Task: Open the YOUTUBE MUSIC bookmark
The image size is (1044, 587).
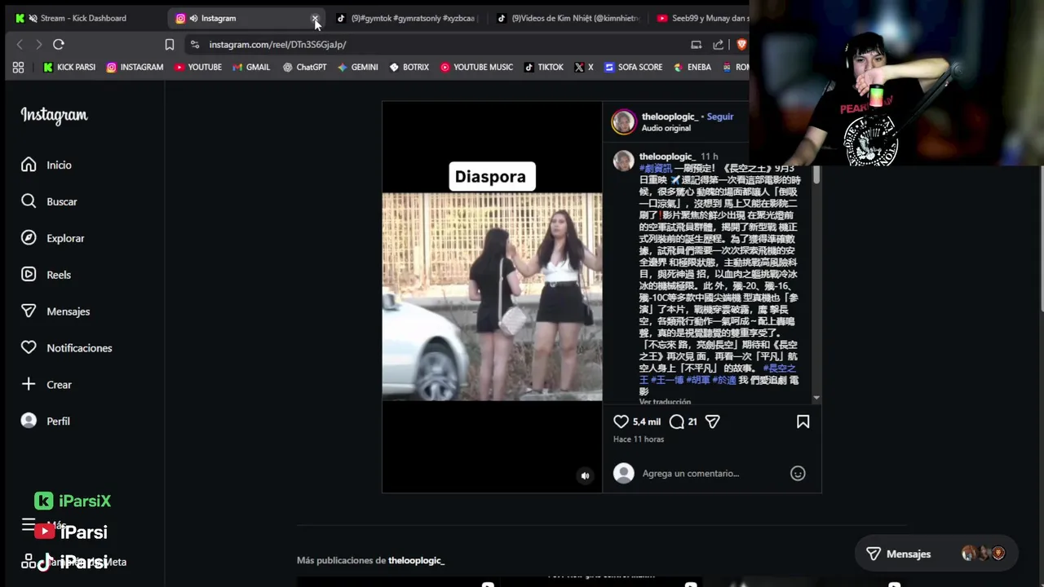Action: 476,67
